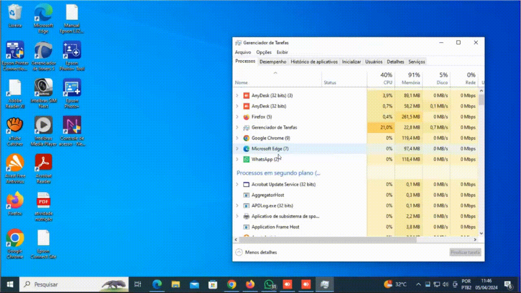The height and width of the screenshot is (293, 521).
Task: Open Google Chrome from the taskbar
Action: pyautogui.click(x=231, y=284)
